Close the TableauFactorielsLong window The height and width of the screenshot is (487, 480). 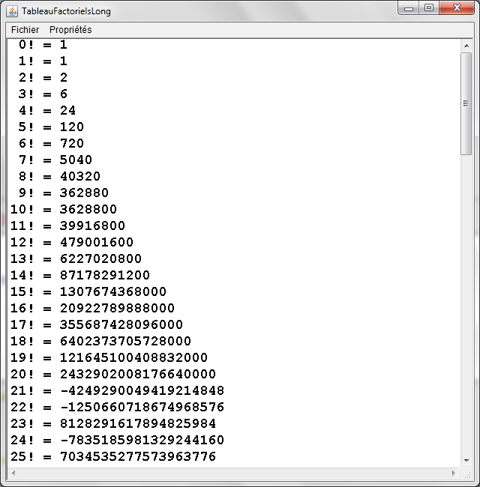456,9
